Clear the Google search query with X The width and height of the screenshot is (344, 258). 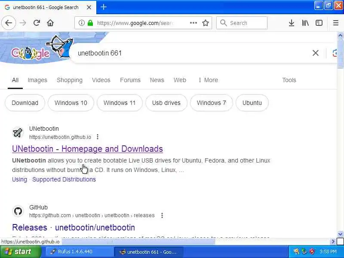pos(316,53)
